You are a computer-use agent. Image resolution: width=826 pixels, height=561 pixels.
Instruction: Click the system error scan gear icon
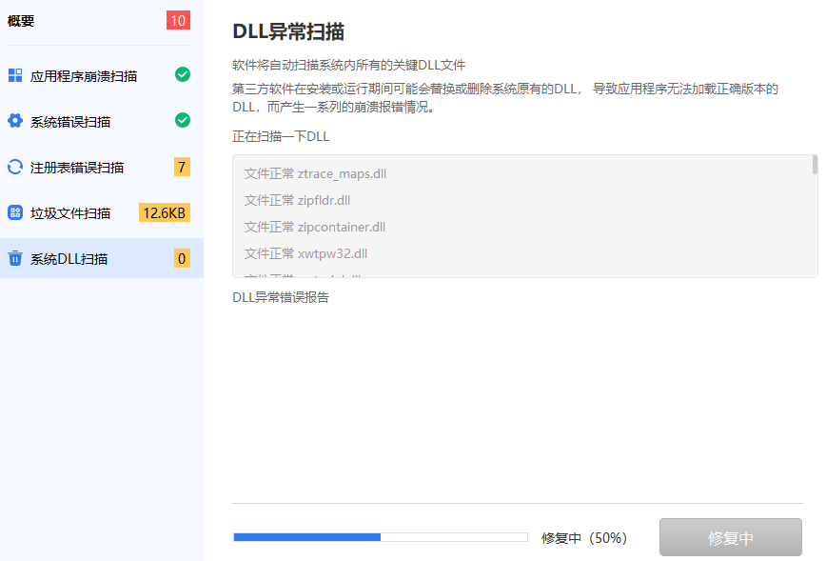[15, 121]
